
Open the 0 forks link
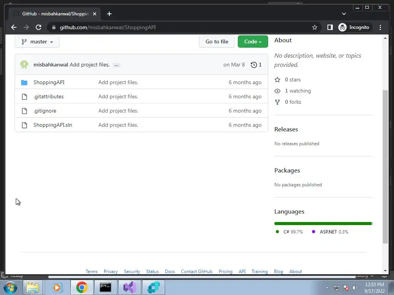click(x=293, y=102)
